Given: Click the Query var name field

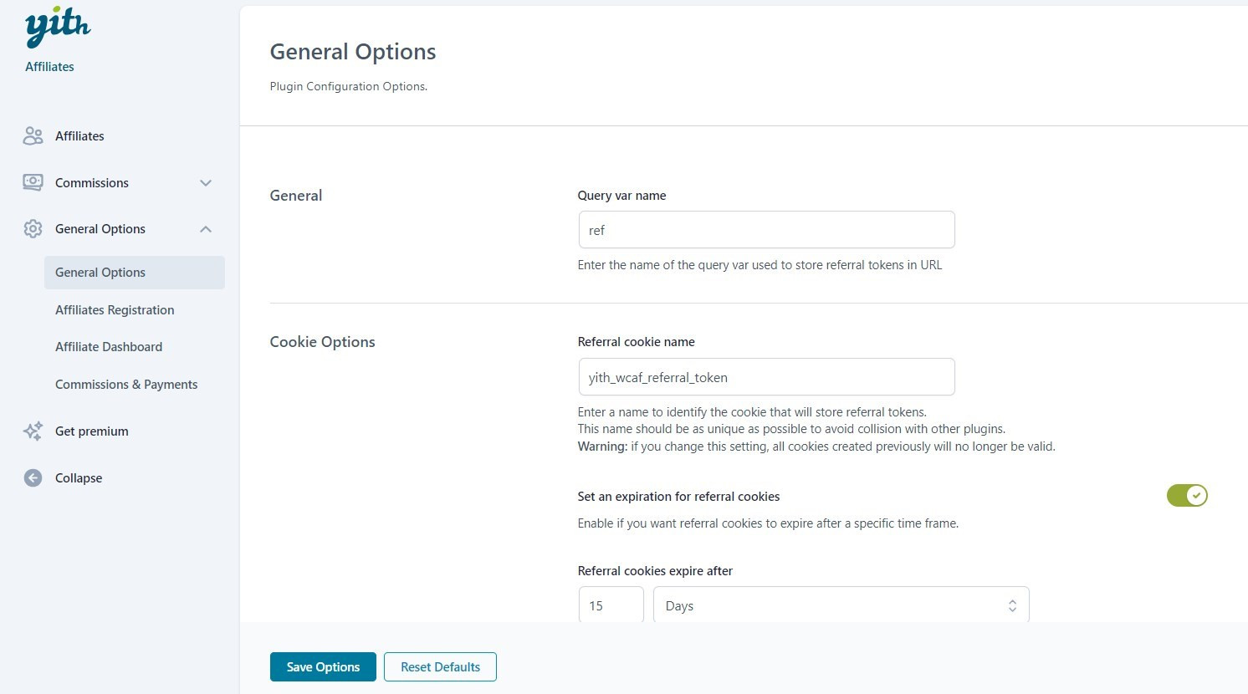Looking at the screenshot, I should (766, 230).
